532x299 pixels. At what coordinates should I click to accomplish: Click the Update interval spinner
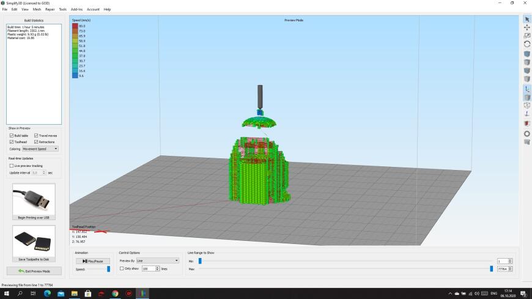pyautogui.click(x=39, y=173)
